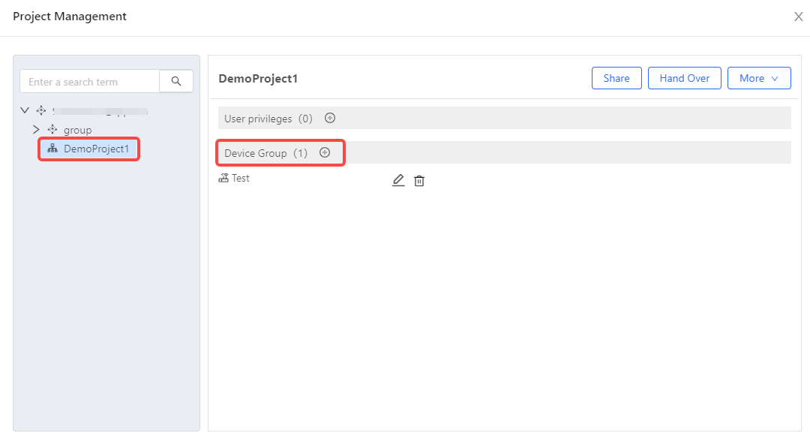Open the More dropdown menu
The width and height of the screenshot is (810, 439).
pyautogui.click(x=759, y=78)
